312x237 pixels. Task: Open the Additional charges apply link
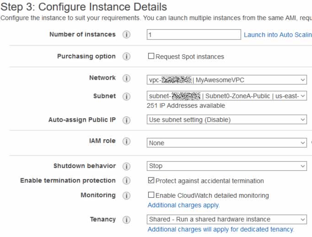pyautogui.click(x=183, y=205)
